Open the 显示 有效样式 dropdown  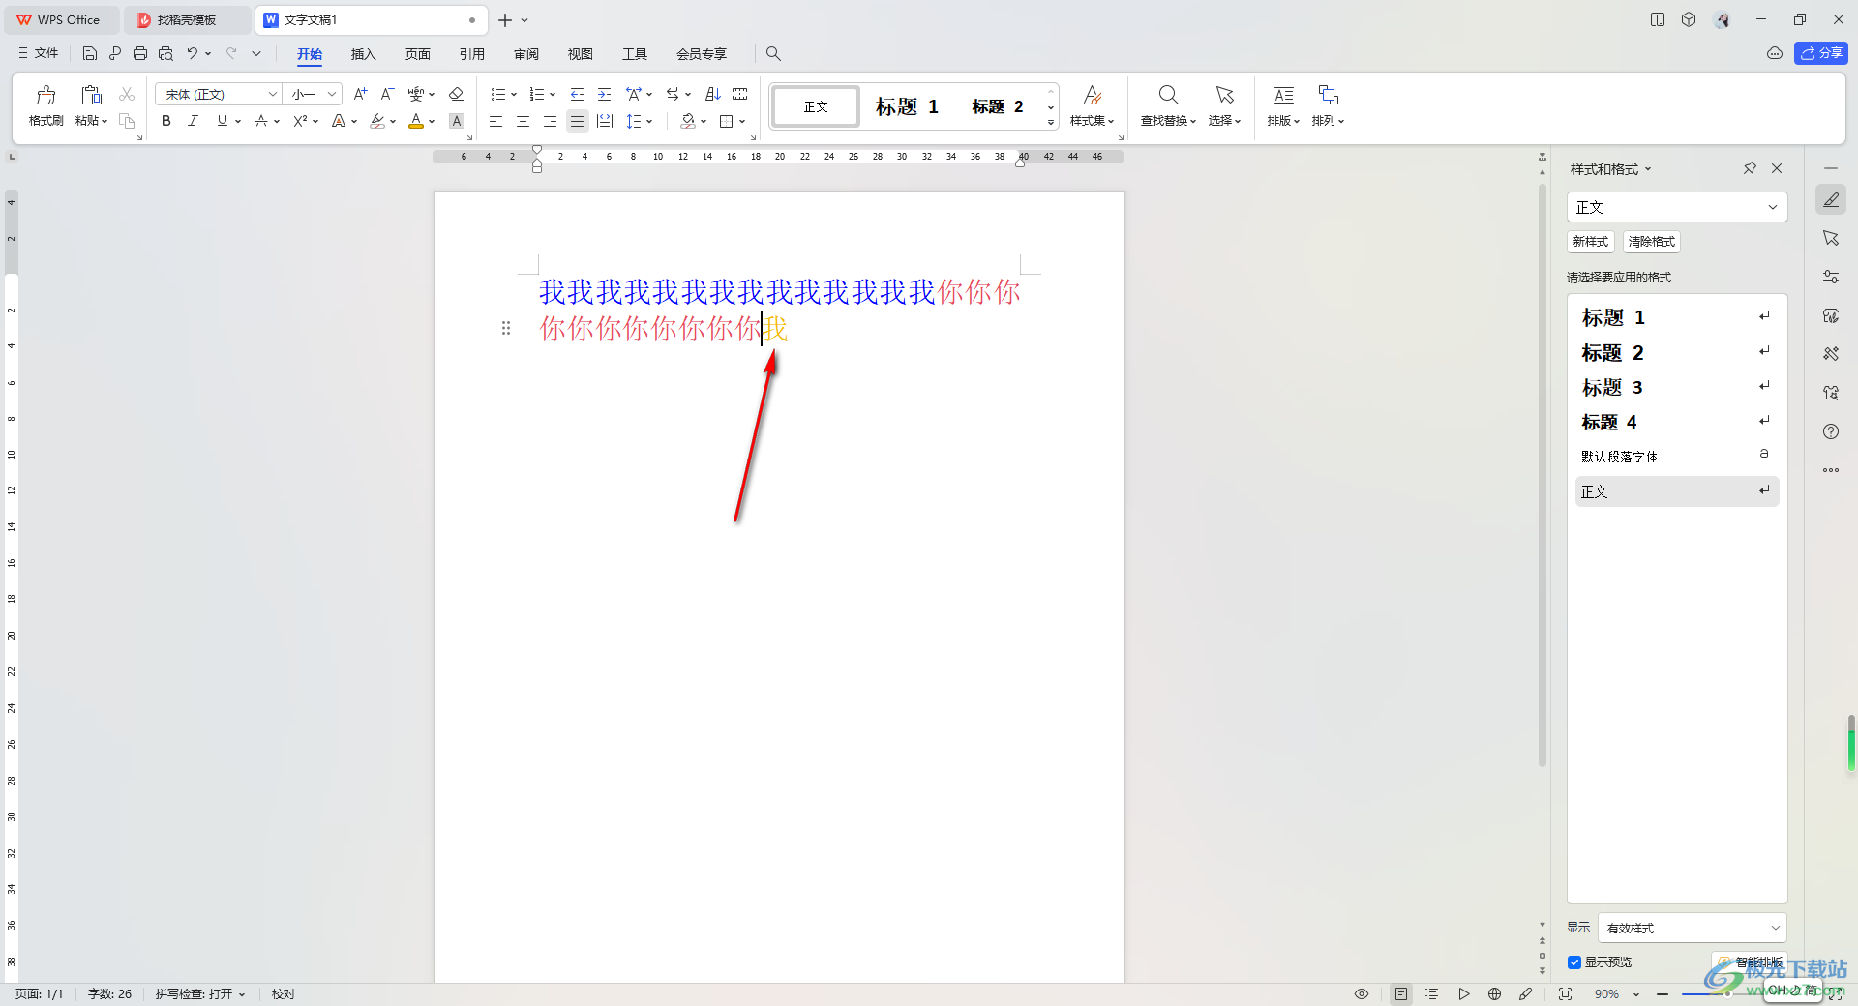click(1693, 928)
